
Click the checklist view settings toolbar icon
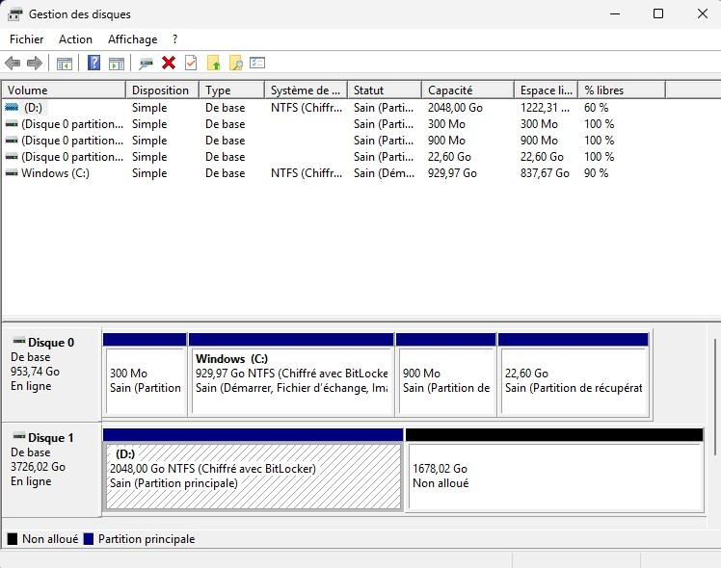pyautogui.click(x=257, y=63)
